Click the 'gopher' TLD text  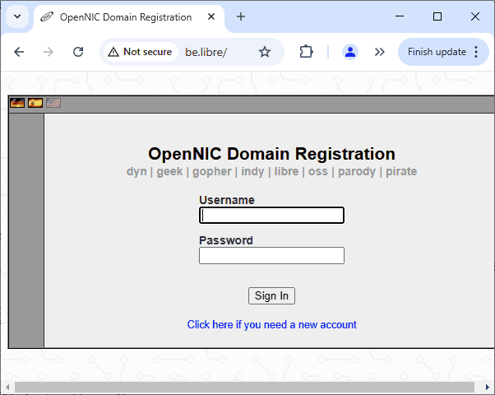click(212, 172)
